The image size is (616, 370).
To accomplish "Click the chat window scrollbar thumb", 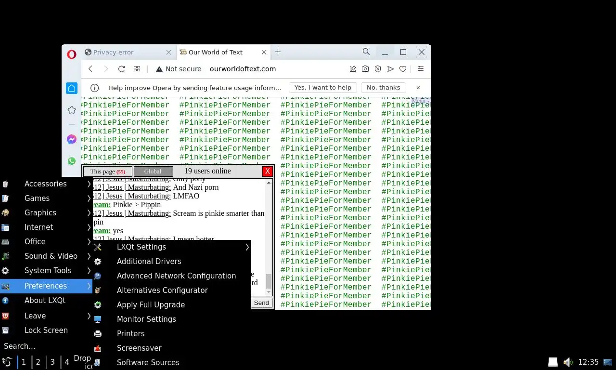I will 269,280.
